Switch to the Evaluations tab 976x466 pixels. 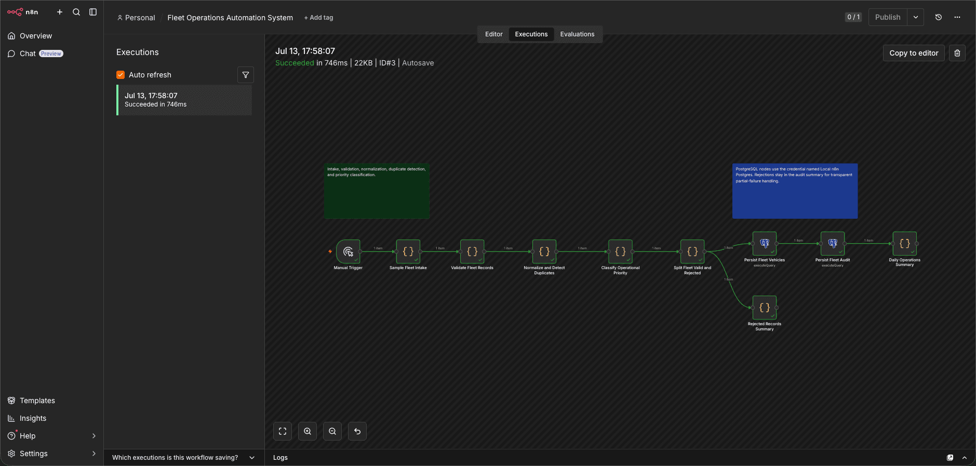coord(577,34)
